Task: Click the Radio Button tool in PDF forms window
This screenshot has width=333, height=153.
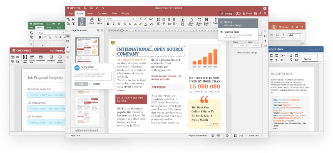Action: tap(60, 59)
